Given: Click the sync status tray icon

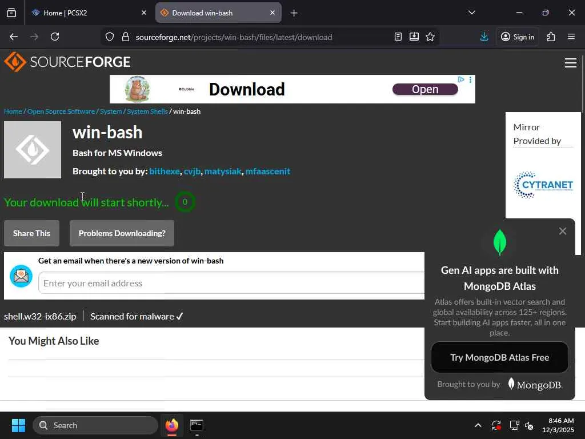Looking at the screenshot, I should point(496,425).
